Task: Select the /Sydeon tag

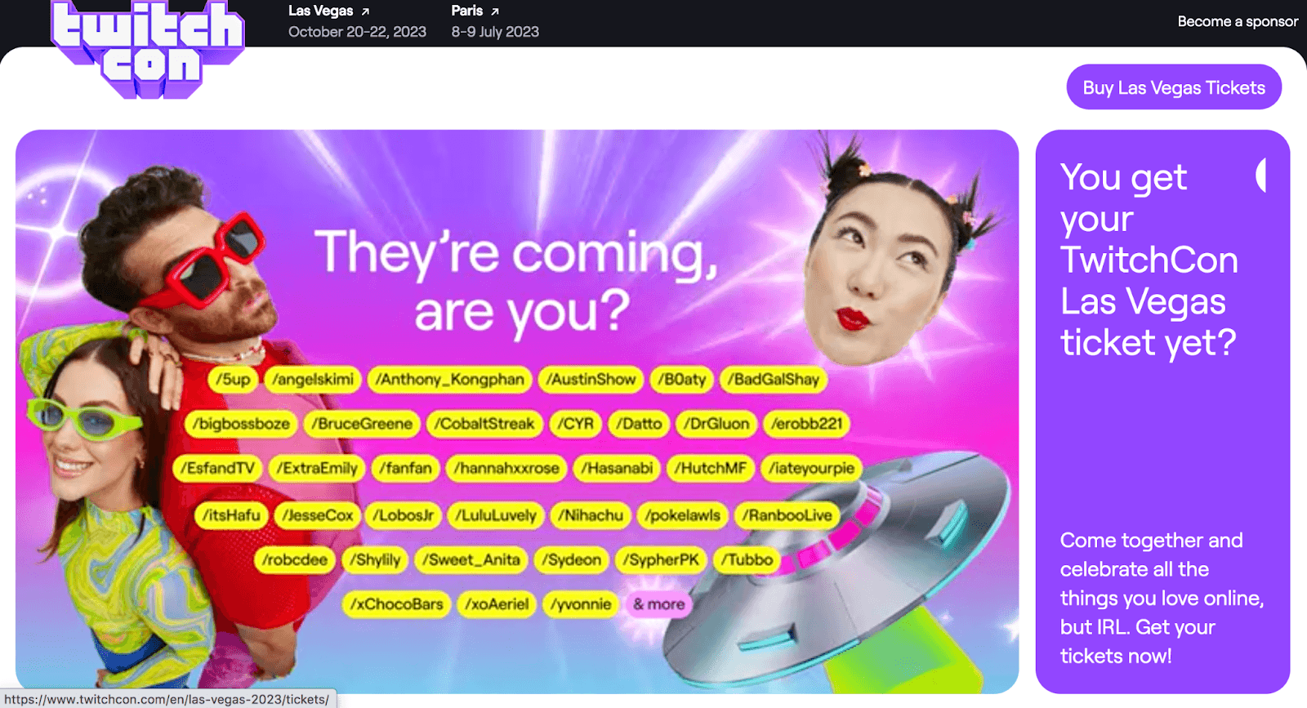Action: pos(572,560)
